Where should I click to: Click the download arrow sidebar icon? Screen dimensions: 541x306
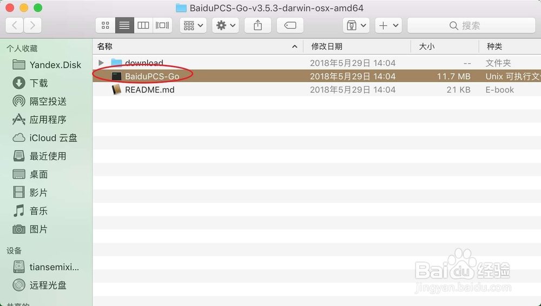click(18, 83)
